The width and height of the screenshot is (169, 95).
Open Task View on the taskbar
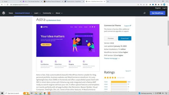32,93
